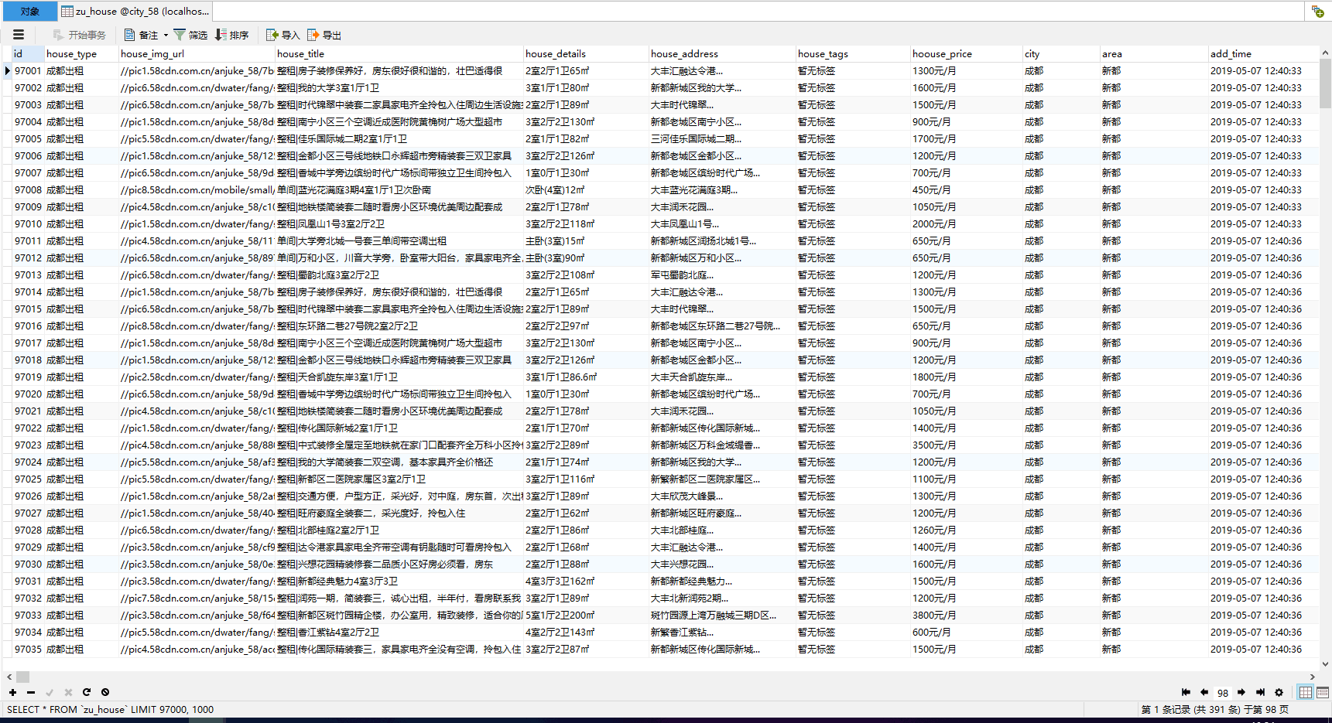Open the 筛选 filter tool
1332x723 pixels.
(190, 35)
